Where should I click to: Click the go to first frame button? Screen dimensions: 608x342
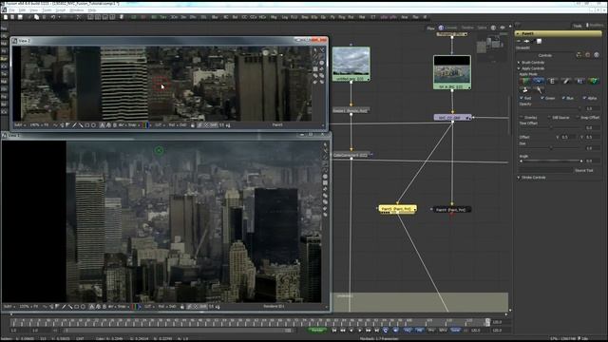334,331
